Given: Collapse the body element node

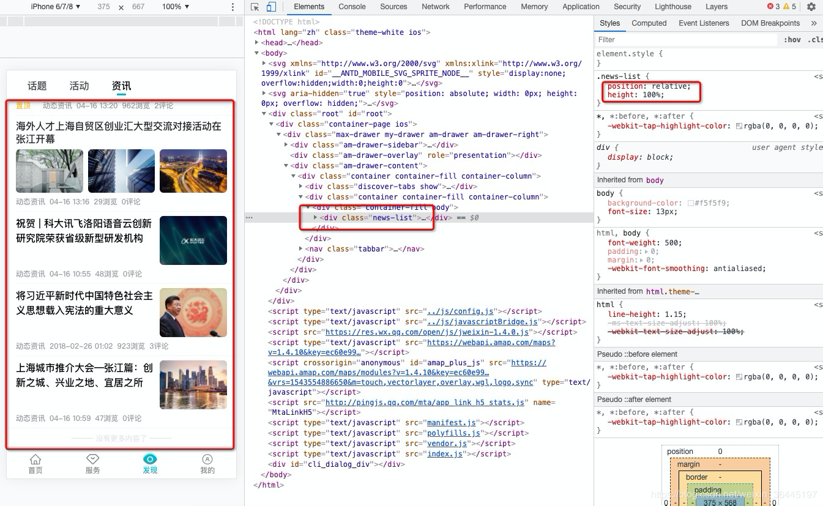Looking at the screenshot, I should coord(257,53).
